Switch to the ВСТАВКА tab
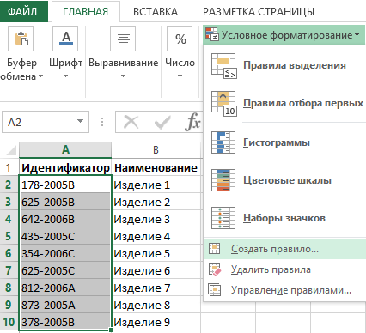This screenshot has width=366, height=333. click(x=156, y=12)
